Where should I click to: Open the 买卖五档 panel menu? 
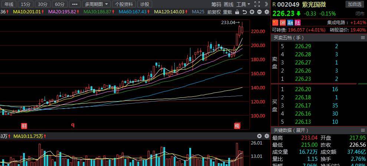pyautogui.click(x=363, y=38)
